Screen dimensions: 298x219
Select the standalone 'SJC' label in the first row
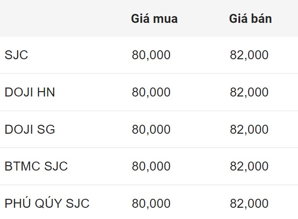17,55
